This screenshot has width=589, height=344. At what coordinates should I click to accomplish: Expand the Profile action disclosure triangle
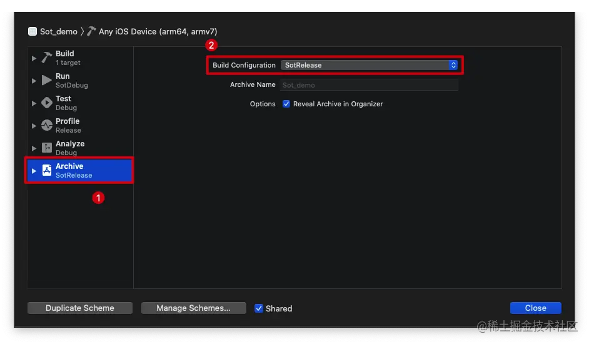coord(34,126)
